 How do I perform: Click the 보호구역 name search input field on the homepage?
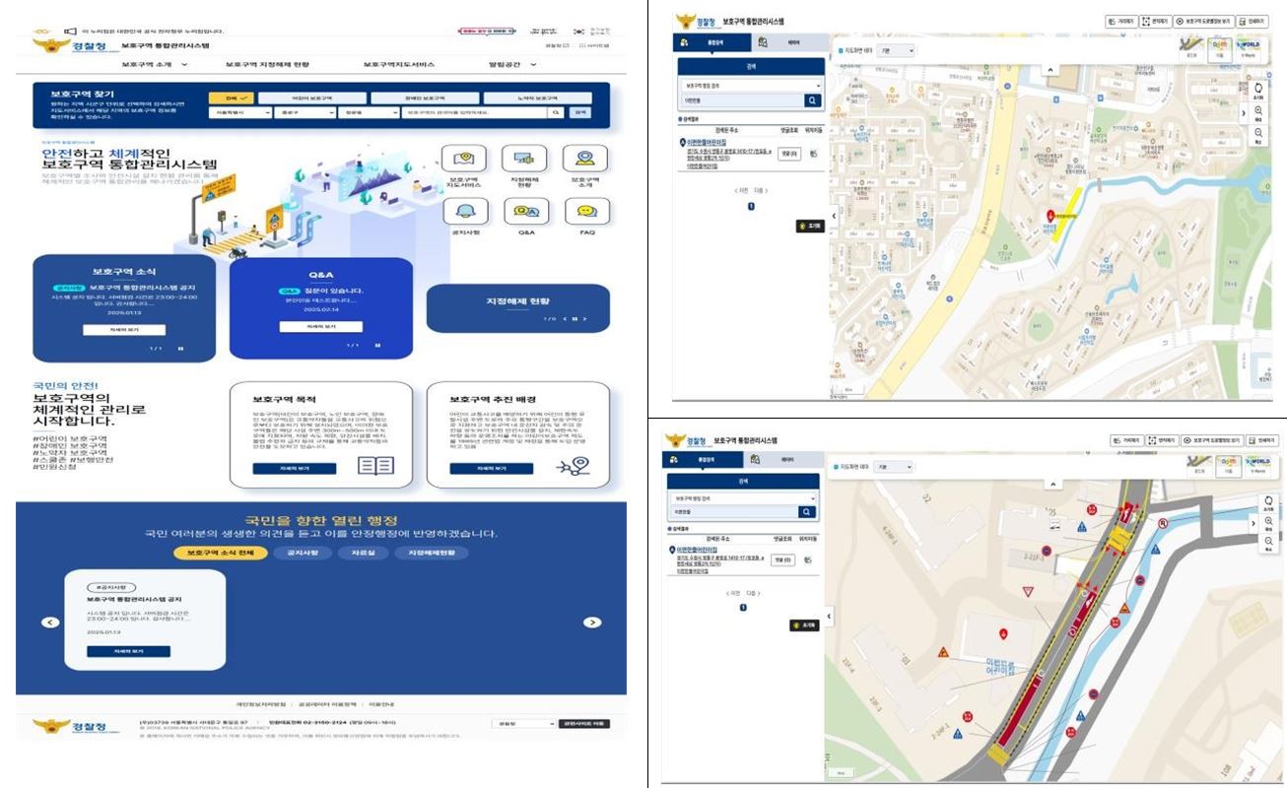click(473, 113)
